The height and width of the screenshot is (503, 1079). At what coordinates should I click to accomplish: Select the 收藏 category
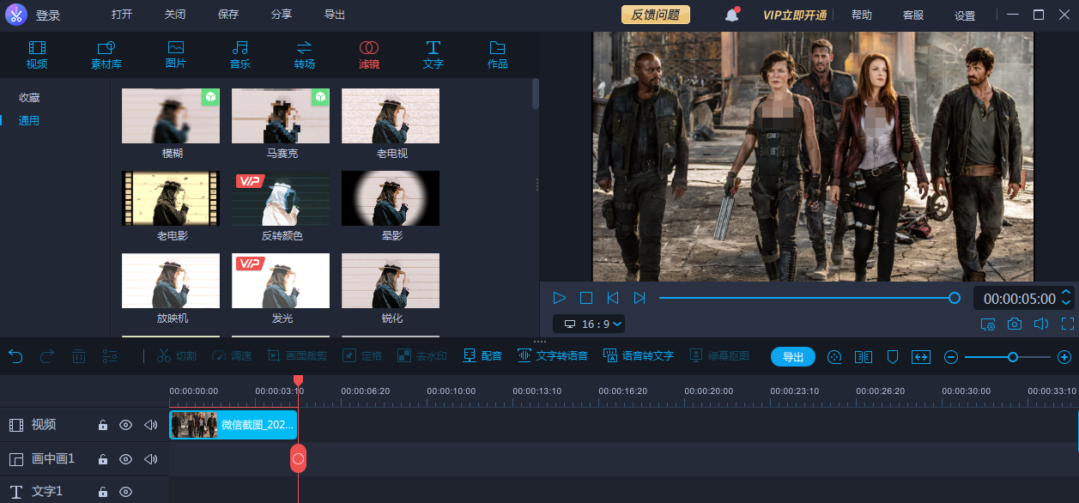coord(29,98)
